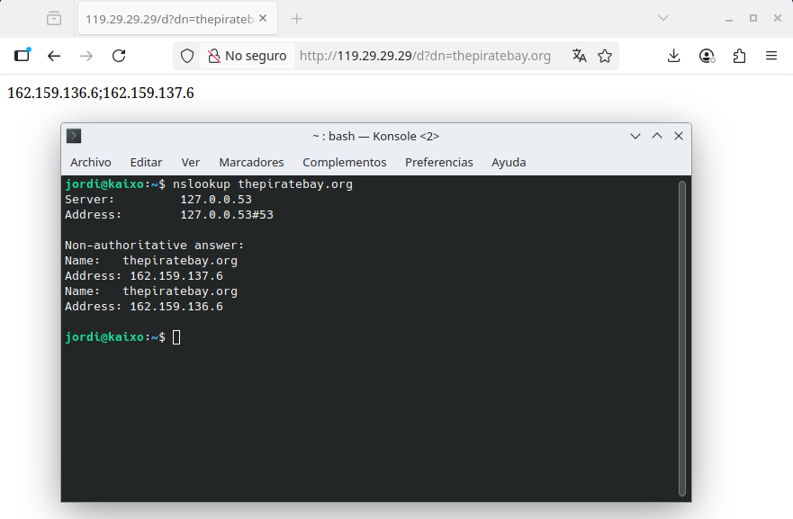The width and height of the screenshot is (793, 519).
Task: Click the Konsole keep-below chevron button
Action: coord(635,136)
